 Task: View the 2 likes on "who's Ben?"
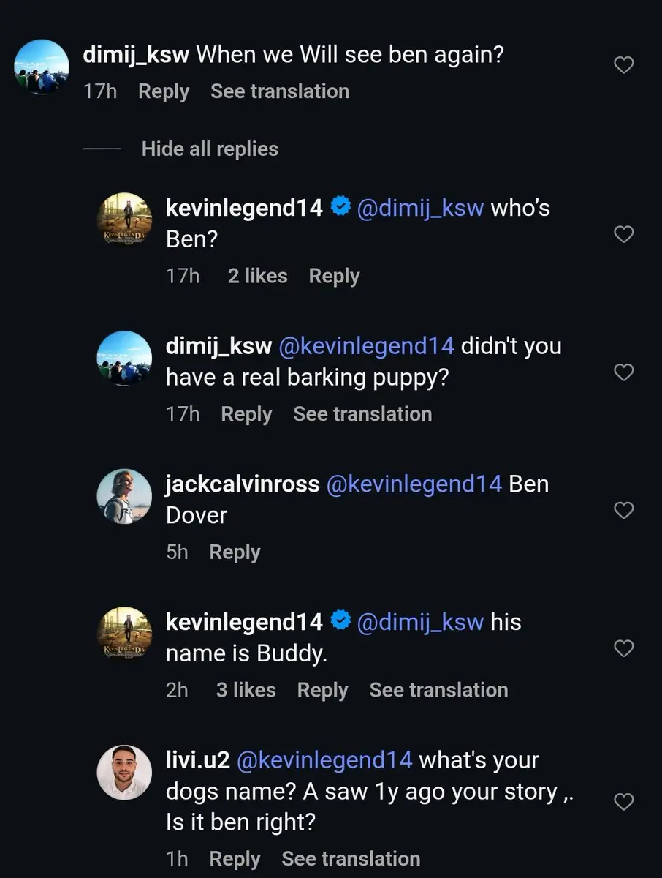click(x=257, y=276)
